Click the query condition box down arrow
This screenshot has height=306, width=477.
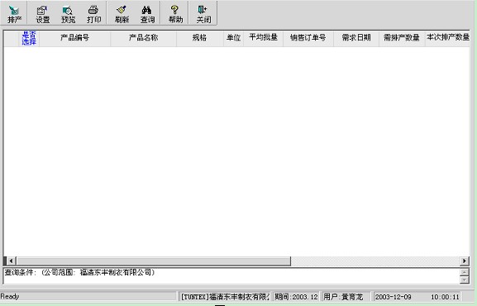coord(465,280)
